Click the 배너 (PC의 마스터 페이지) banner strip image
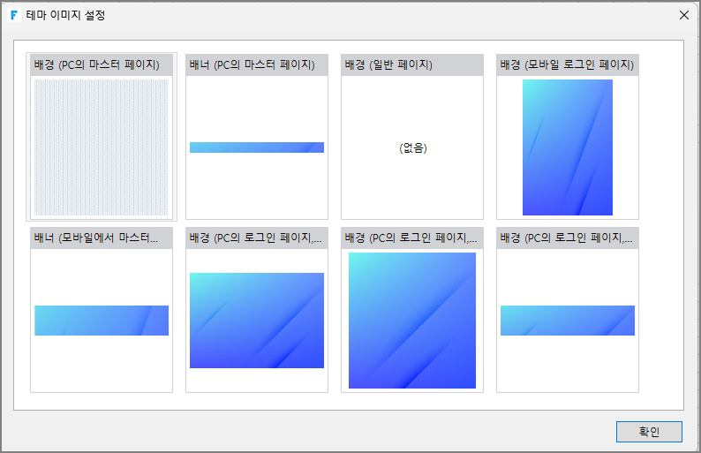Image resolution: width=701 pixels, height=453 pixels. click(x=257, y=147)
